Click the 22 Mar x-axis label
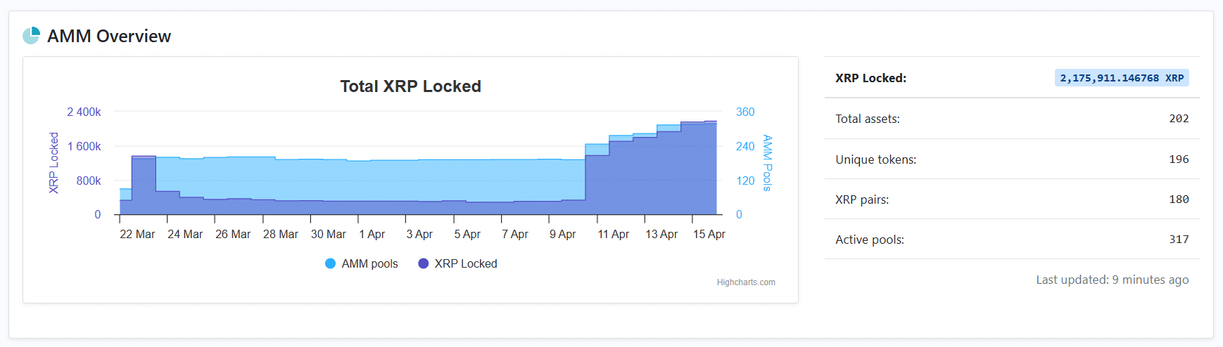Image resolution: width=1223 pixels, height=347 pixels. (137, 235)
